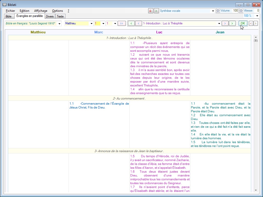Click the gray forward arrow beside OK
The image size is (263, 197).
[x=255, y=23]
